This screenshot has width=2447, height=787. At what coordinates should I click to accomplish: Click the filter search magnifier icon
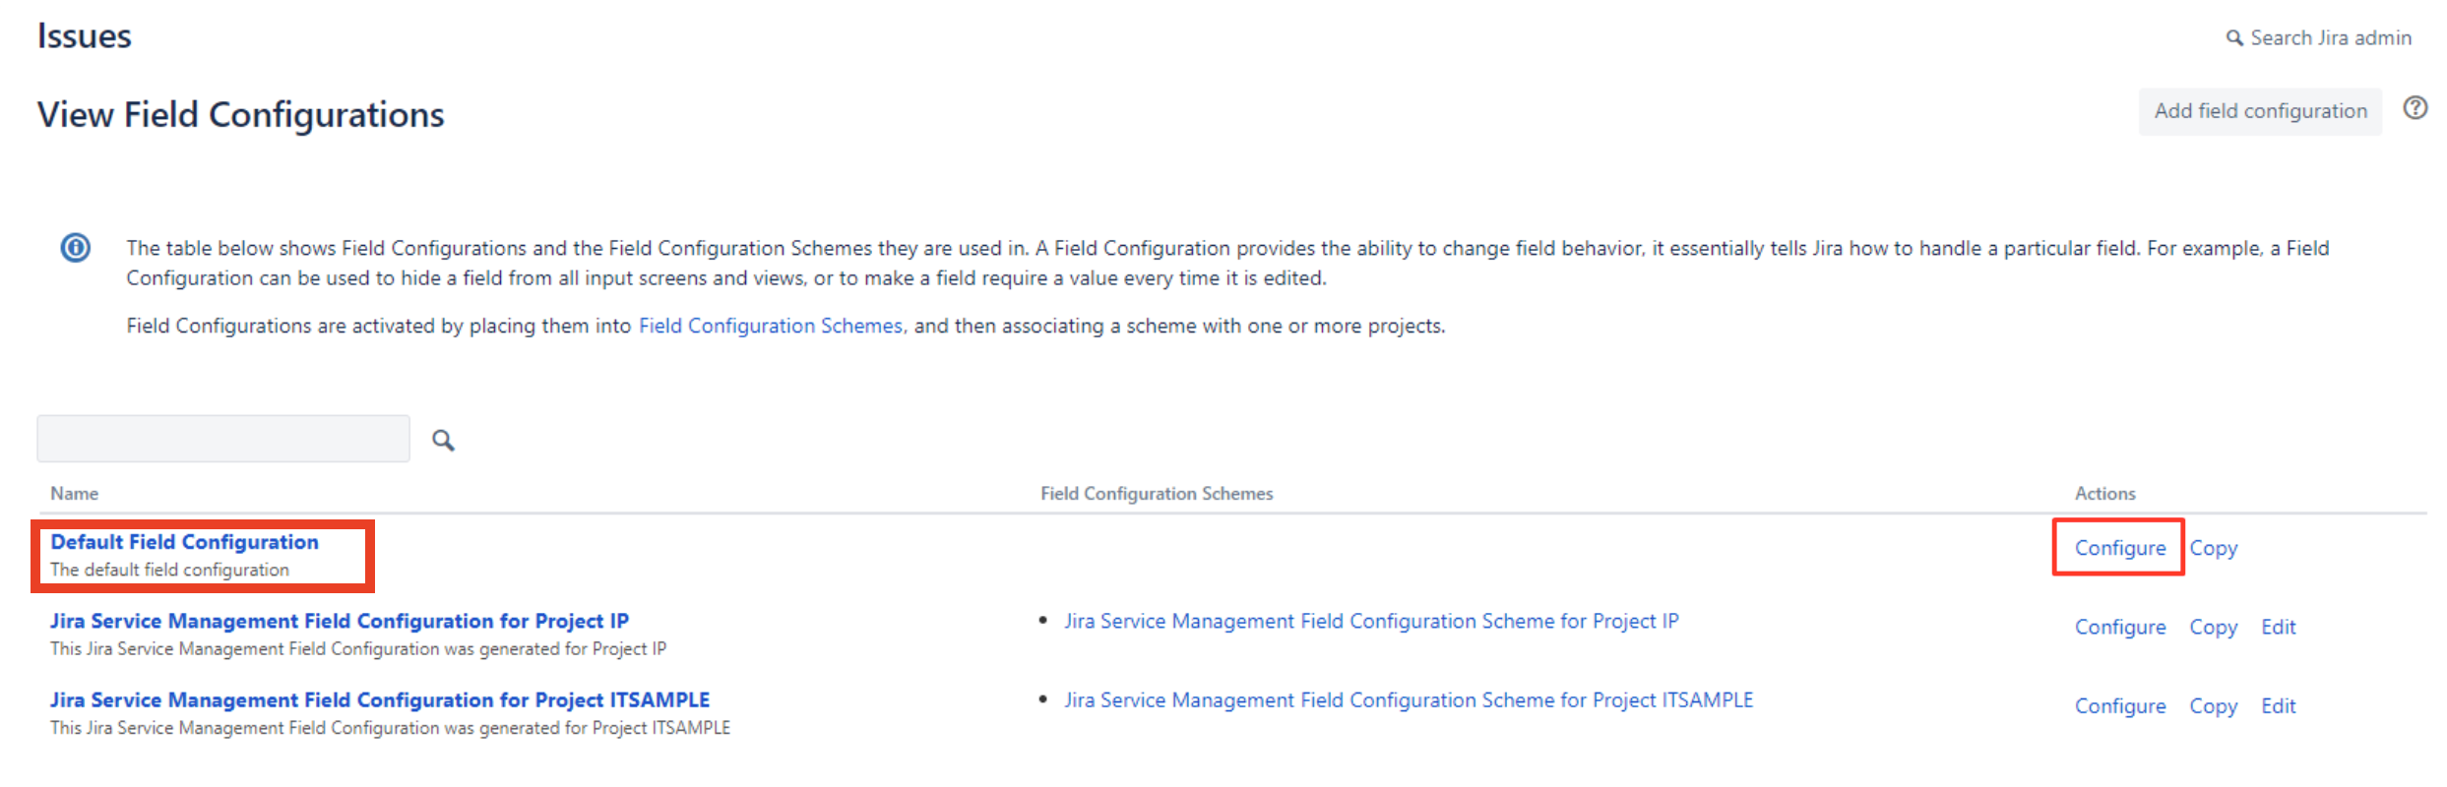444,440
